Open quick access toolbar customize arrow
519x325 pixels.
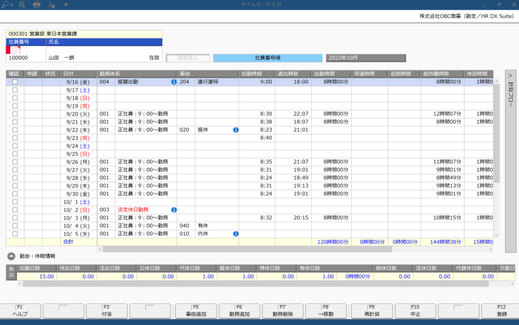click(x=65, y=5)
